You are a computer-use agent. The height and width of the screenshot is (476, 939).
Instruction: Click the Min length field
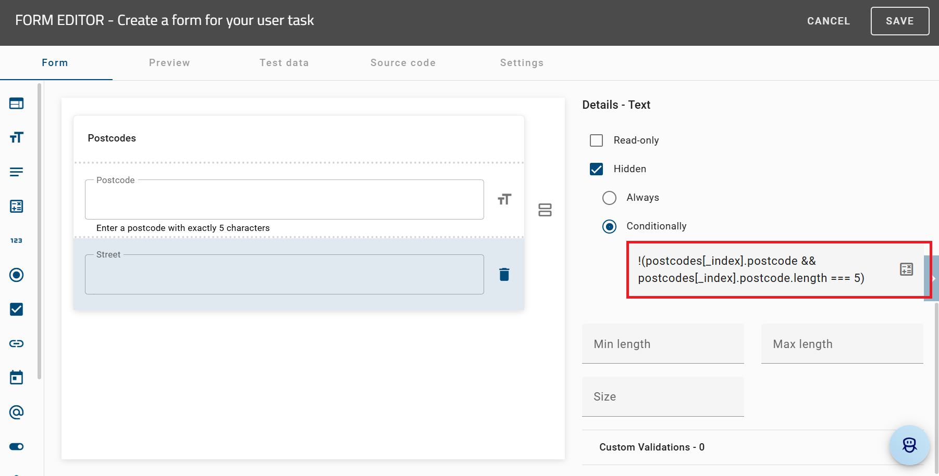(663, 344)
